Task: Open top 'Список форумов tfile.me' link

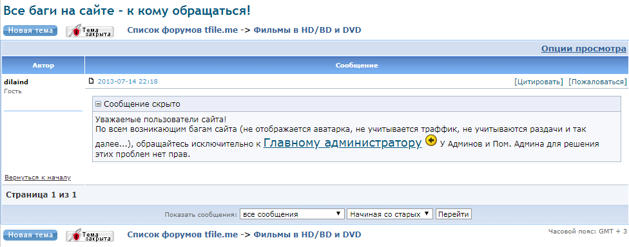Action: [x=182, y=30]
